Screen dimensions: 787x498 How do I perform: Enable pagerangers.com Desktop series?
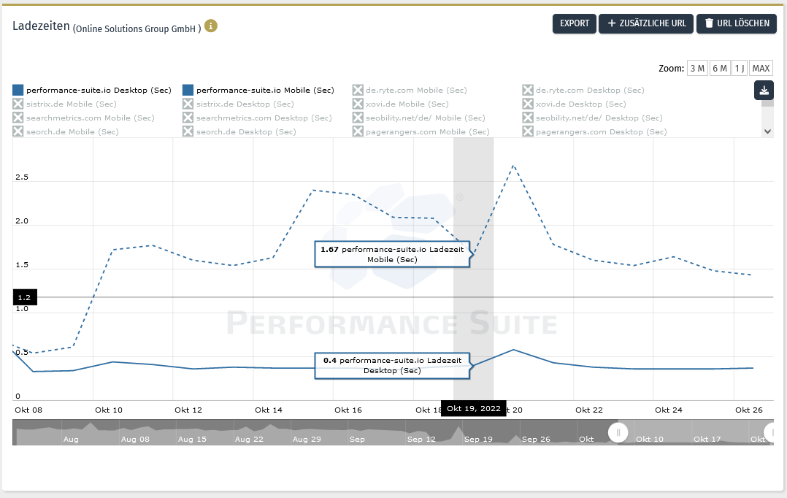[594, 131]
